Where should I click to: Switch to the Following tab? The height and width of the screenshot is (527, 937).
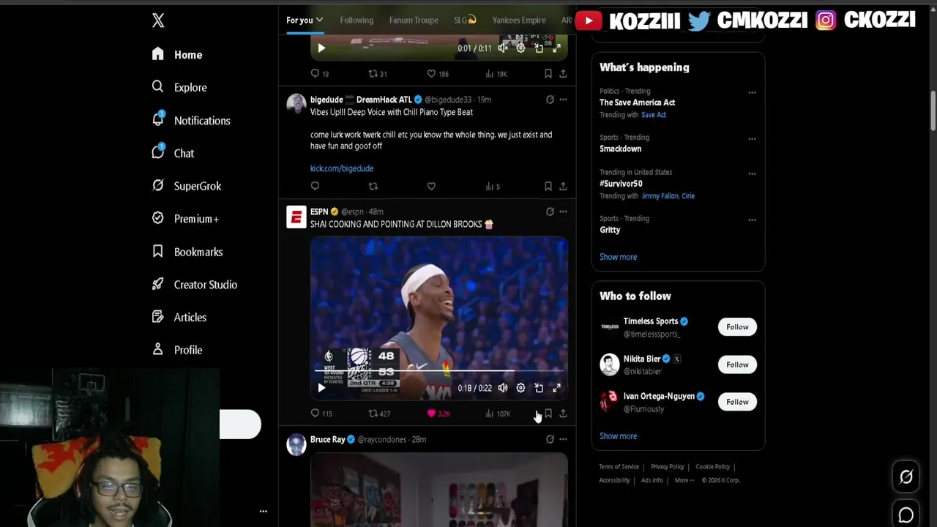coord(356,20)
